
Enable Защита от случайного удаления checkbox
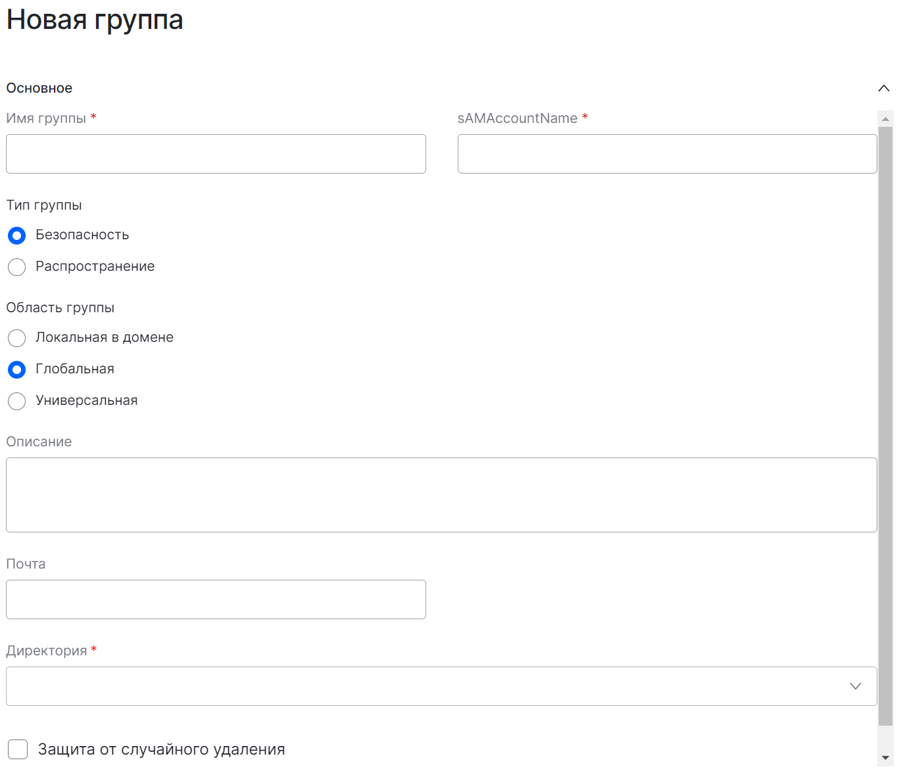point(18,749)
